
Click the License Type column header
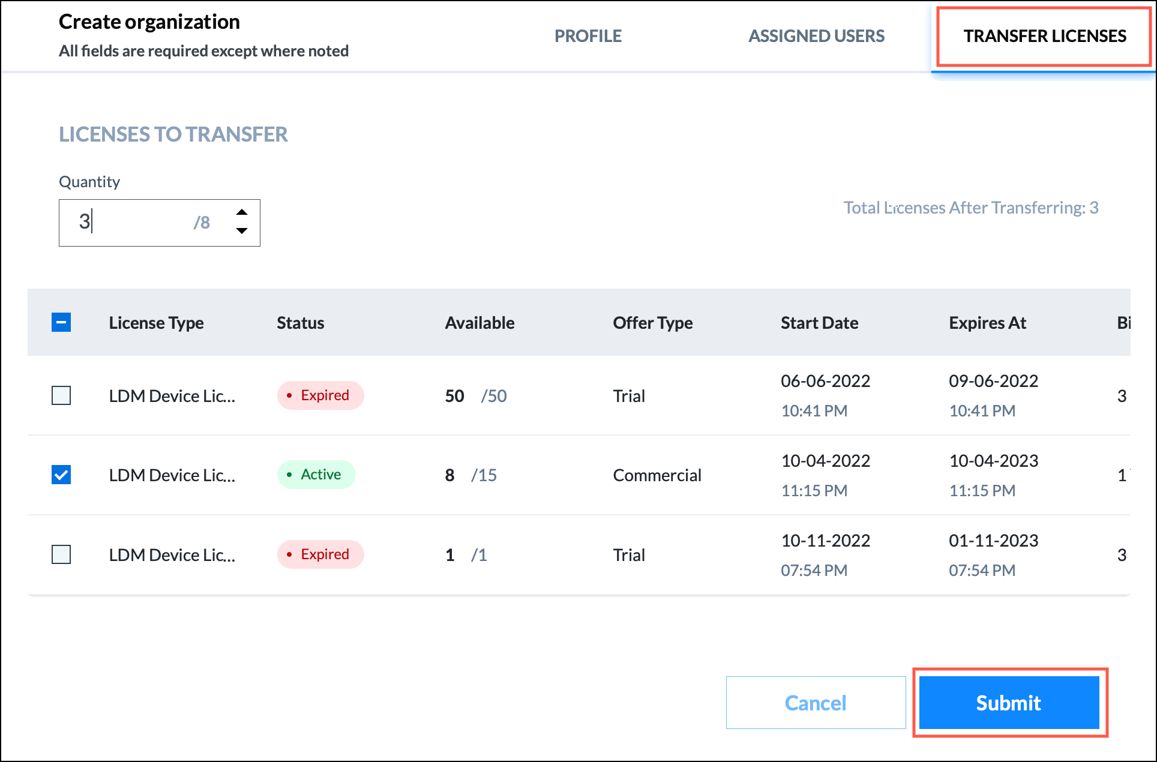tap(156, 323)
